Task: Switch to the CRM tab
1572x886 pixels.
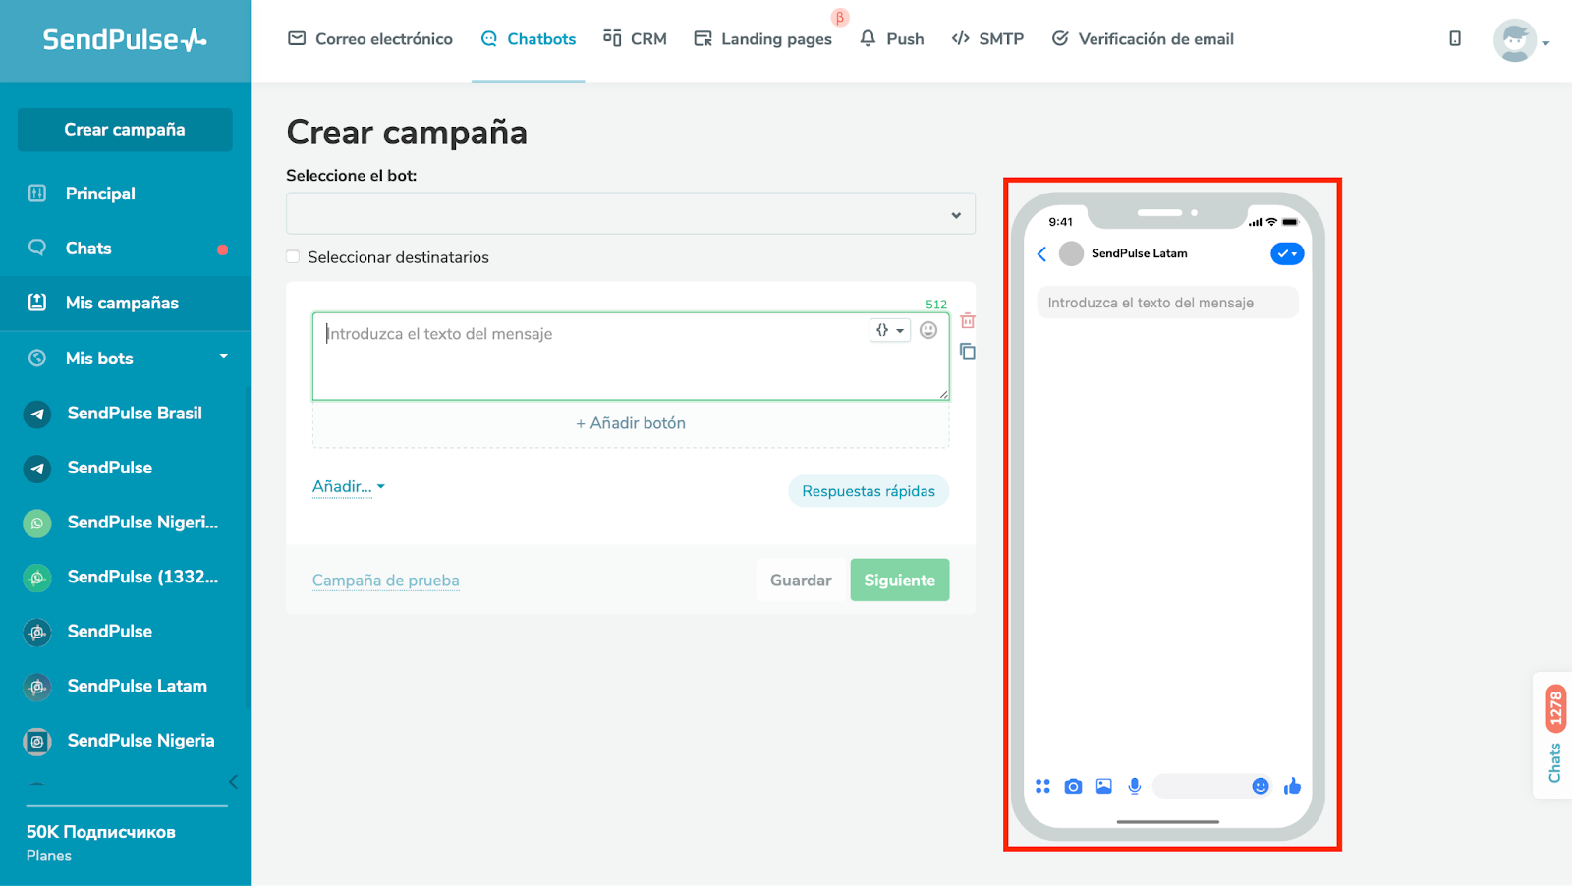Action: [635, 39]
